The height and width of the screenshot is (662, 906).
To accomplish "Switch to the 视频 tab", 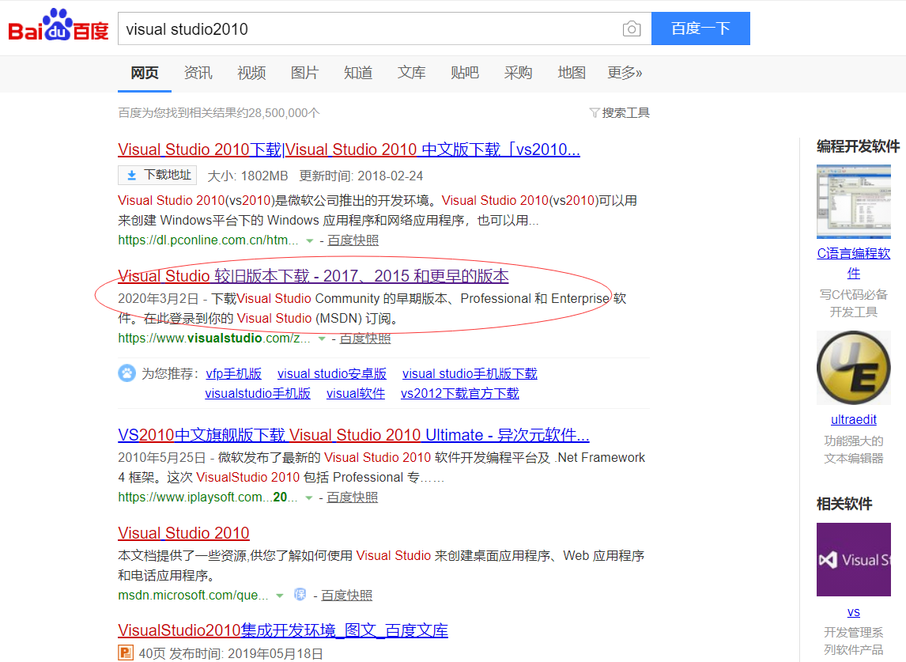I will [x=251, y=73].
